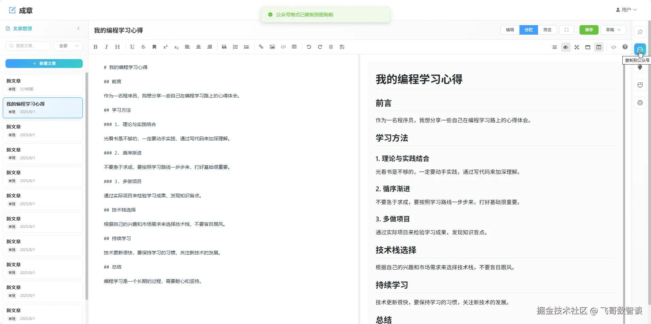The height and width of the screenshot is (324, 651).
Task: Apply italic formatting icon
Action: point(106,47)
